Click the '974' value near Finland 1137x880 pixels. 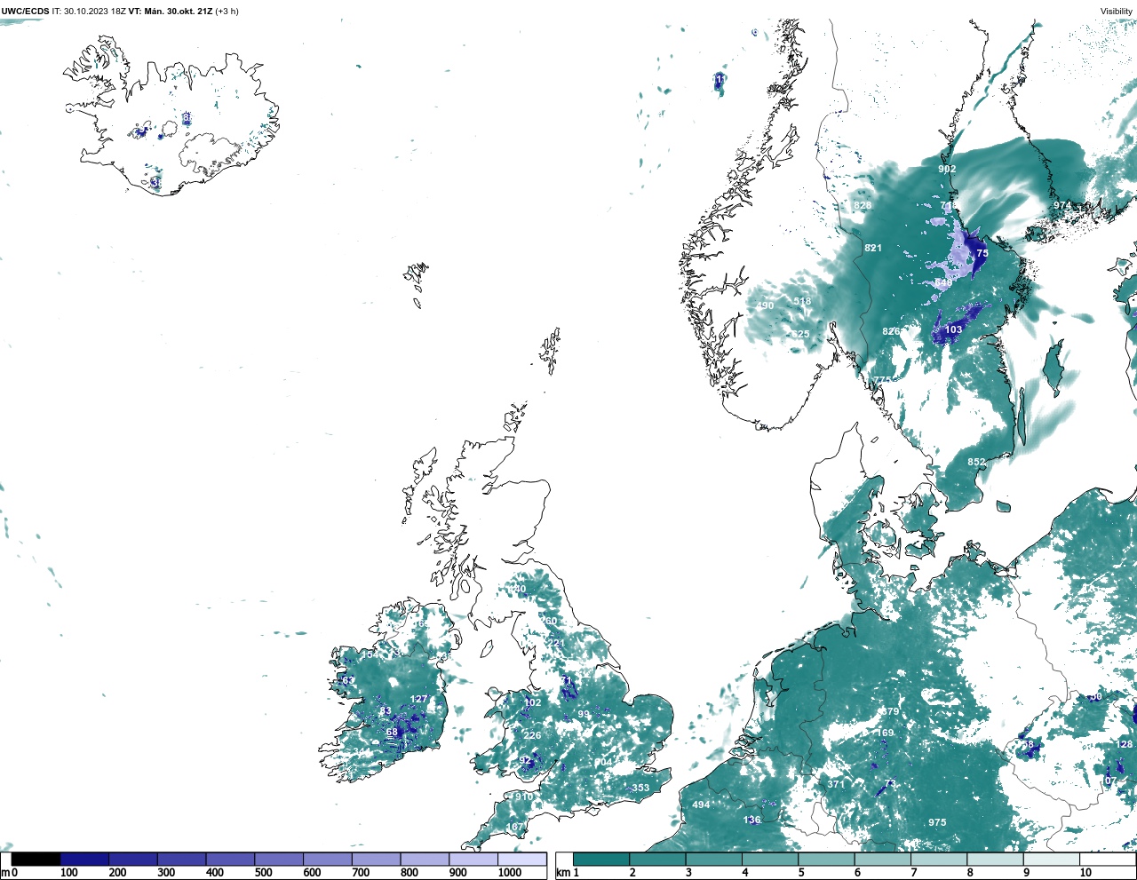[x=1062, y=205]
